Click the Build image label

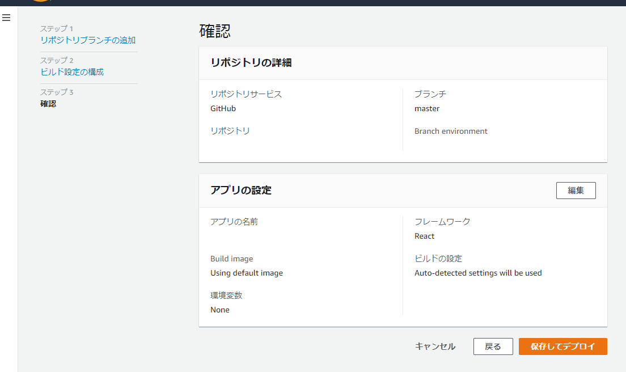pos(231,259)
